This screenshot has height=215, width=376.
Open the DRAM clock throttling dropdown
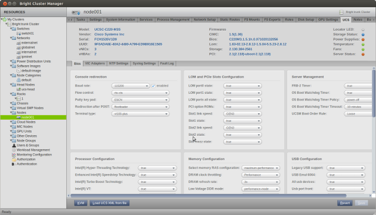pyautogui.click(x=261, y=175)
